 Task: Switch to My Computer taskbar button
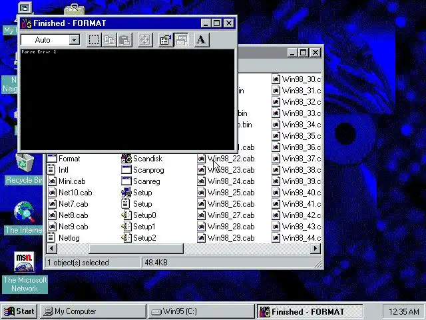click(x=93, y=311)
